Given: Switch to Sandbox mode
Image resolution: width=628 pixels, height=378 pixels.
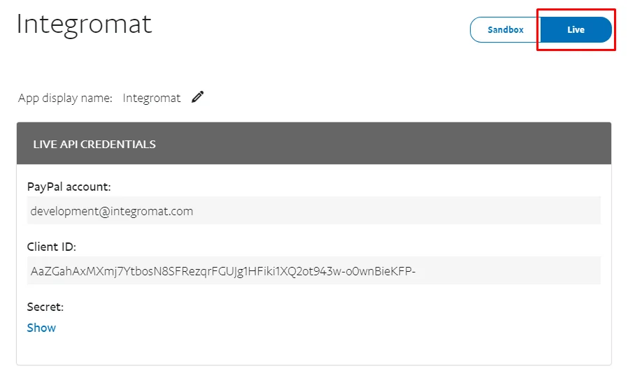Looking at the screenshot, I should tap(506, 29).
